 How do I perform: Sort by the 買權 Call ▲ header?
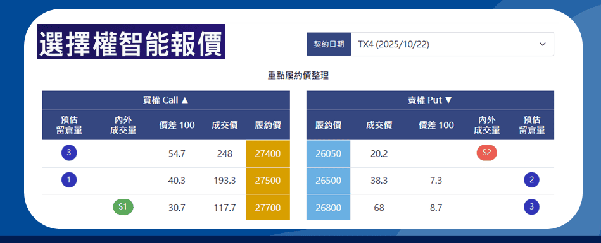click(x=166, y=100)
